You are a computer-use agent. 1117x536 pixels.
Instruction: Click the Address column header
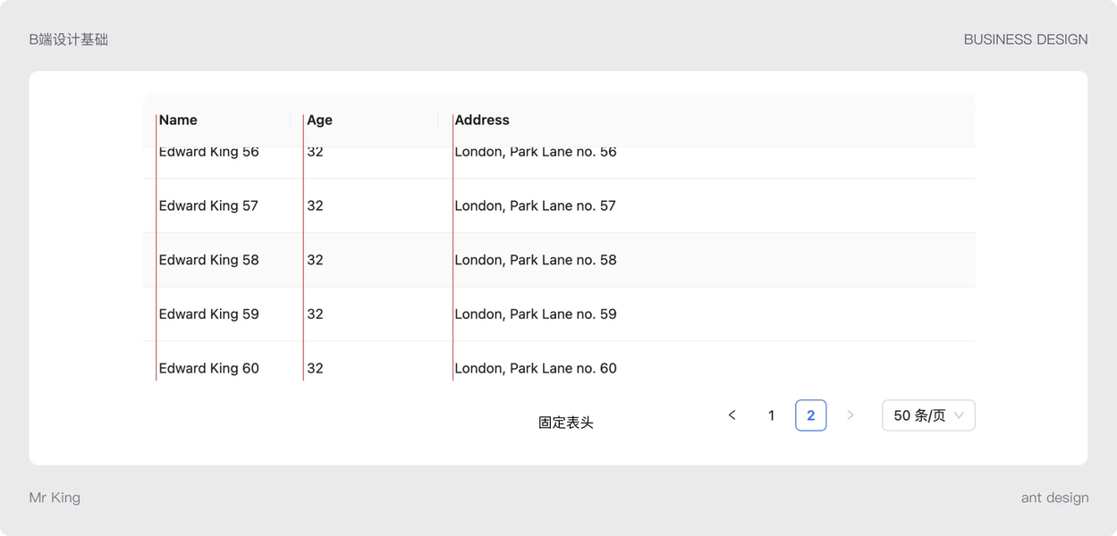[x=482, y=120]
